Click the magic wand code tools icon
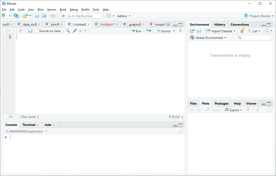This screenshot has width=276, height=176. [x=75, y=31]
